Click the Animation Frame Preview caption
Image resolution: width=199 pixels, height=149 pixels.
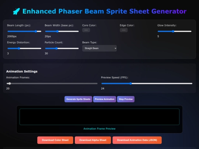point(99,129)
